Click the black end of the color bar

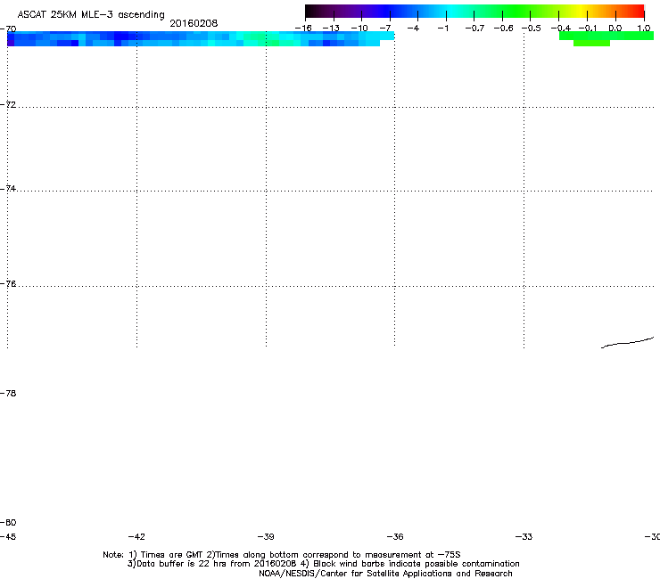[x=310, y=11]
